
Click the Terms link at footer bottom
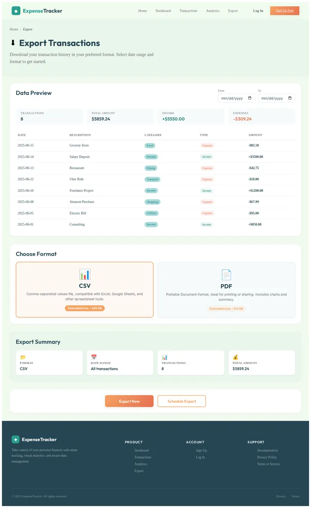[295, 496]
